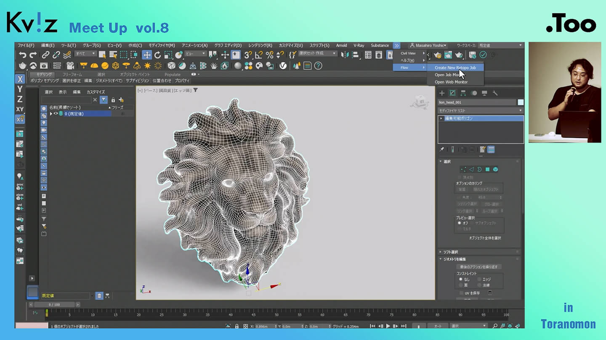Toggle visibility eye of layer 0
Viewport: 606px width, 340px height.
click(56, 114)
